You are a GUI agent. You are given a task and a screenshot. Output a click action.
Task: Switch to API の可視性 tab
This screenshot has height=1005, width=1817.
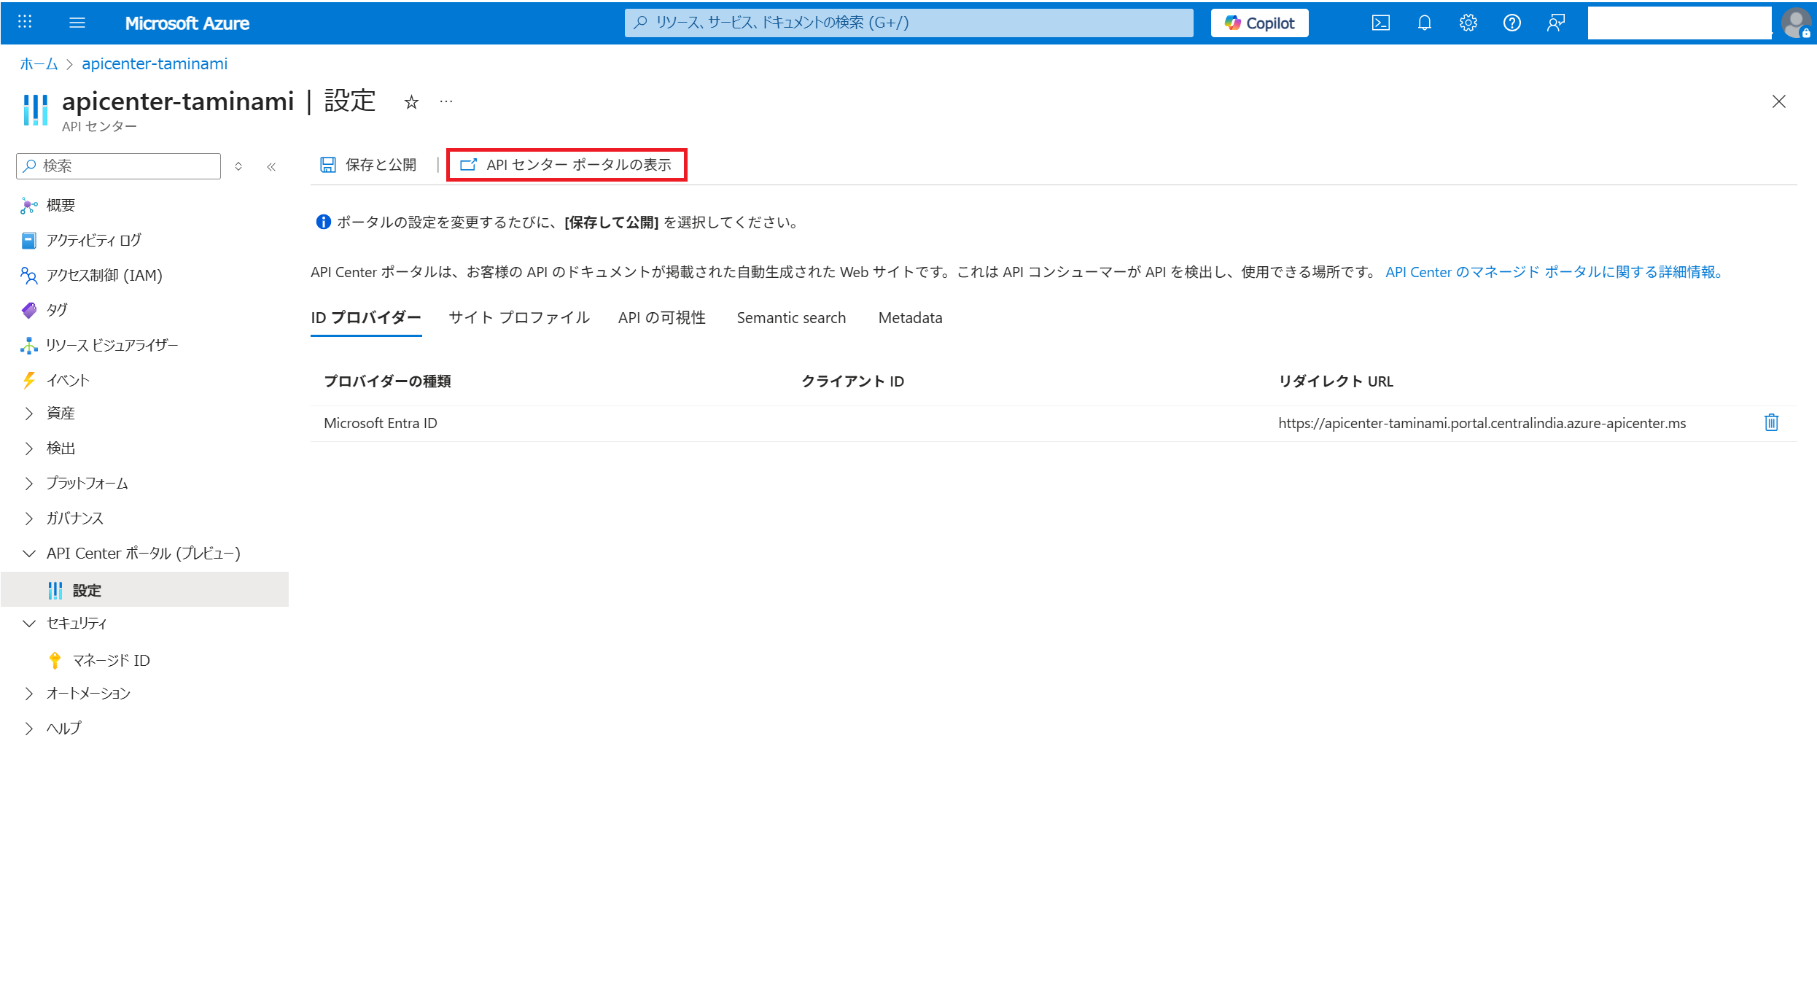coord(662,318)
